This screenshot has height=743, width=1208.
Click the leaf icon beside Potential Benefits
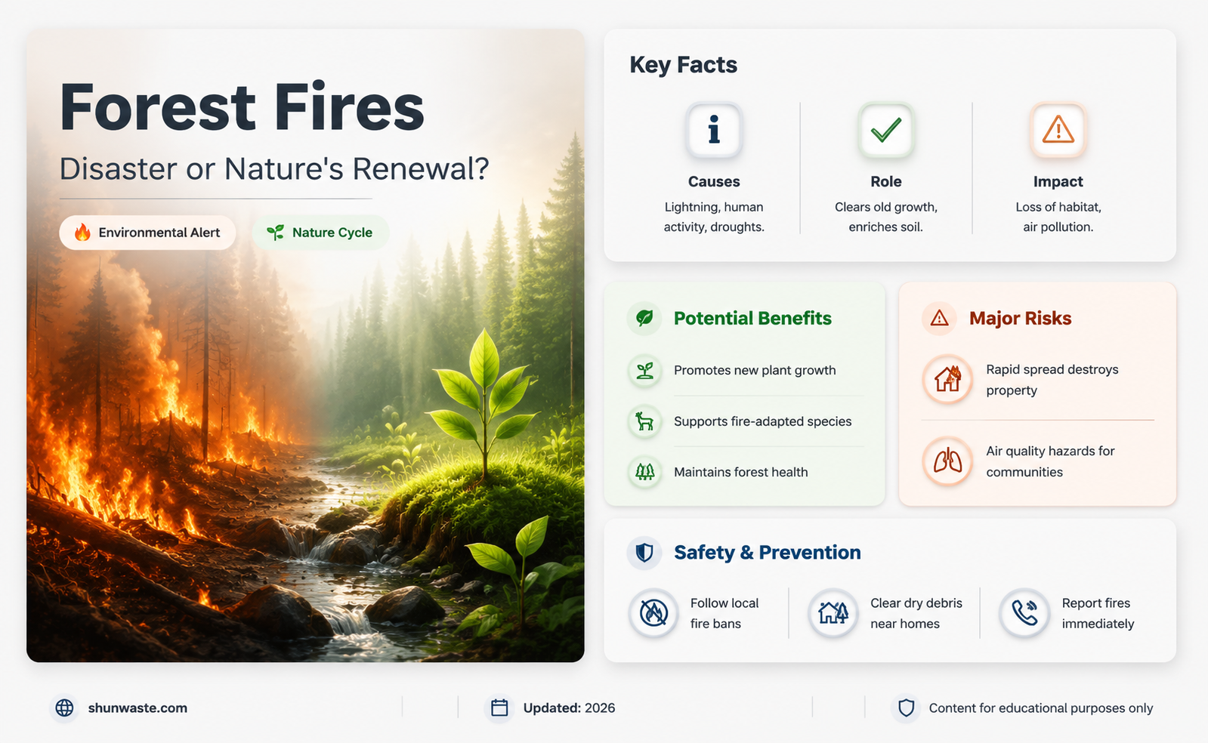click(x=644, y=318)
